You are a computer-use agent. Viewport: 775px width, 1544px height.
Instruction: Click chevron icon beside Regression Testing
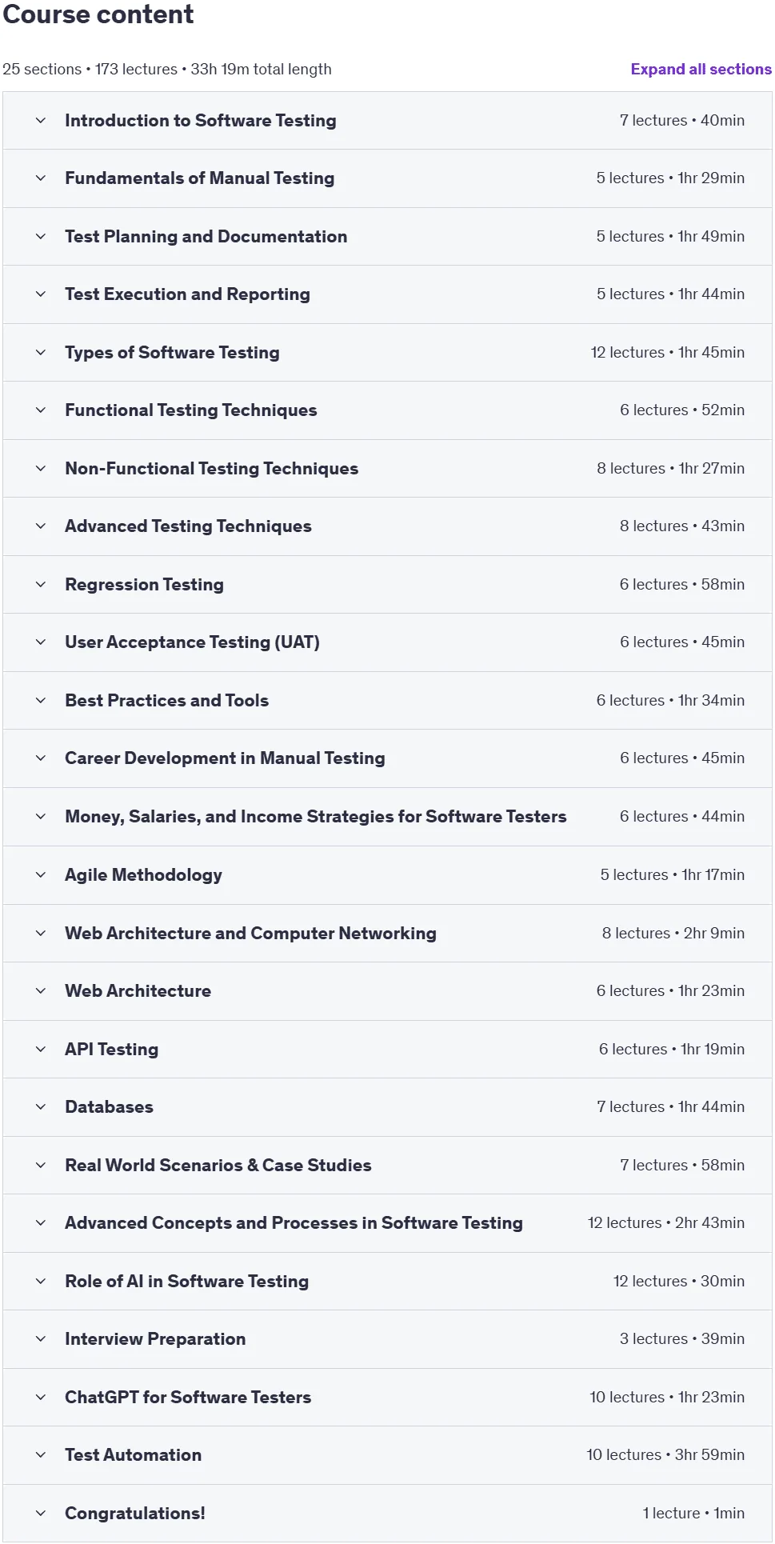41,585
